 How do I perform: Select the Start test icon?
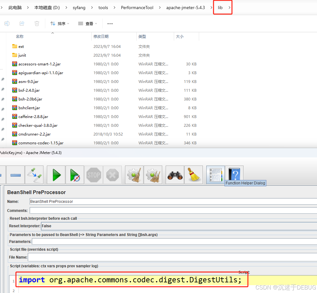(x=56, y=175)
